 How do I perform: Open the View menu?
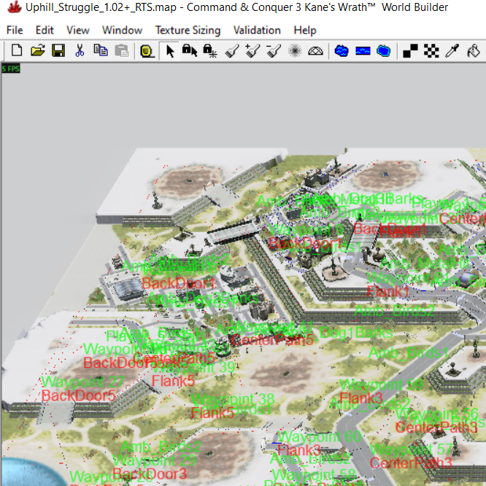(78, 30)
